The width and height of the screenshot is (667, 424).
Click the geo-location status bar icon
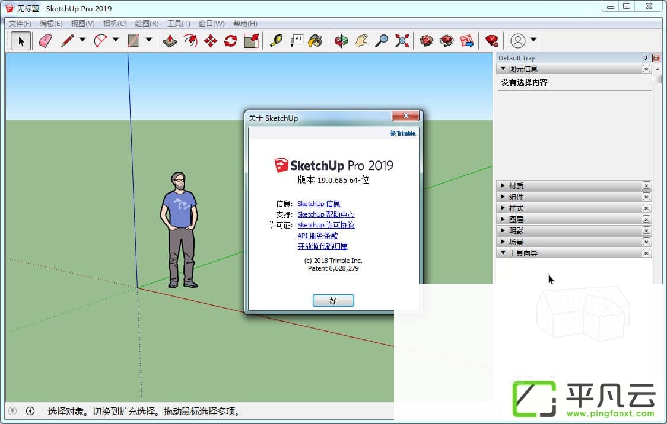(13, 411)
